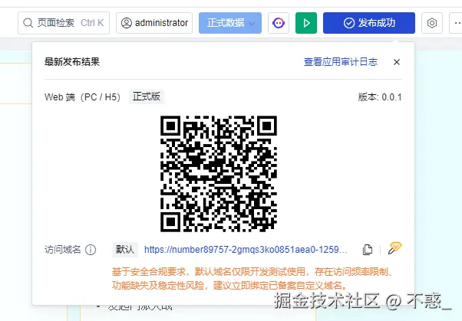Click the checkmark icon in 发布成功
The width and height of the screenshot is (462, 321).
[349, 23]
